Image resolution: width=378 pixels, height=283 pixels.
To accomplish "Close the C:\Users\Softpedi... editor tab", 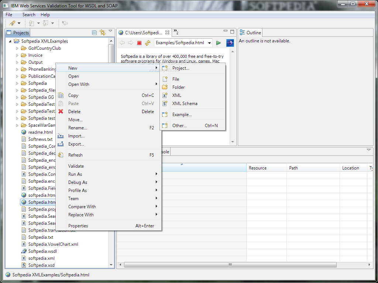I will pyautogui.click(x=167, y=32).
